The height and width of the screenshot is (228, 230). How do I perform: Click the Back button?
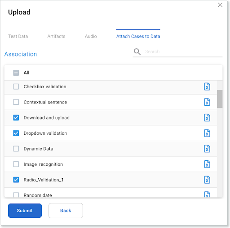point(66,211)
